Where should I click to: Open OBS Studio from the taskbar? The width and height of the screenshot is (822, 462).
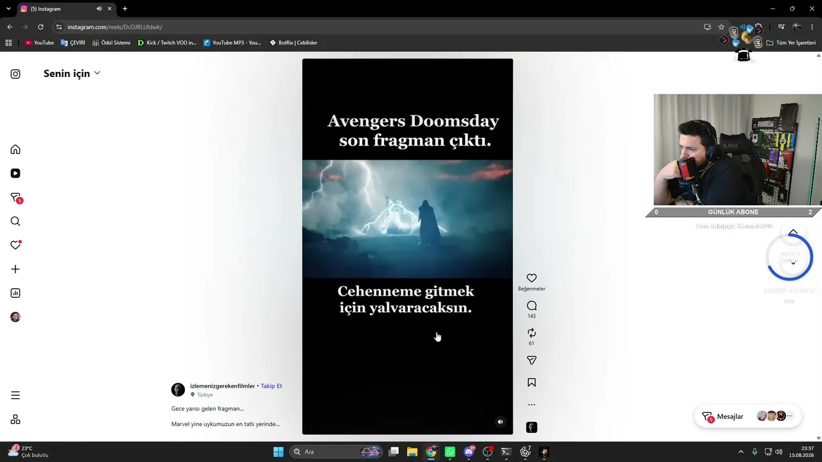(x=488, y=452)
